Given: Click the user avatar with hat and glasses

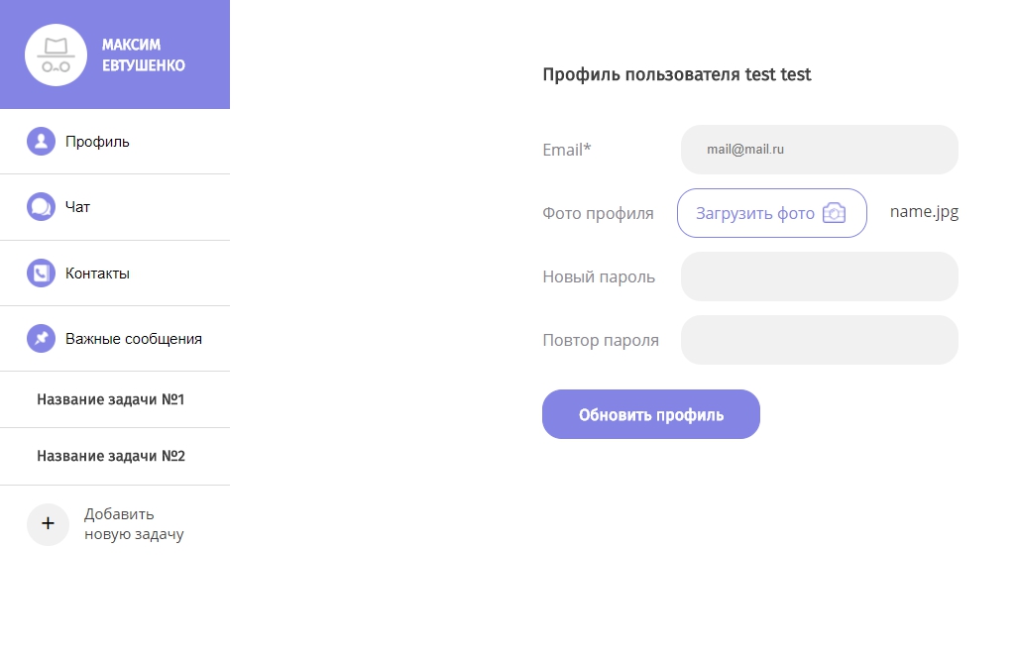Looking at the screenshot, I should 56,55.
